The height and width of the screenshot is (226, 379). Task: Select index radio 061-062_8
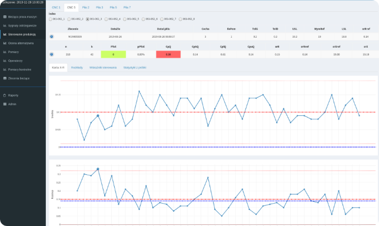pos(180,19)
